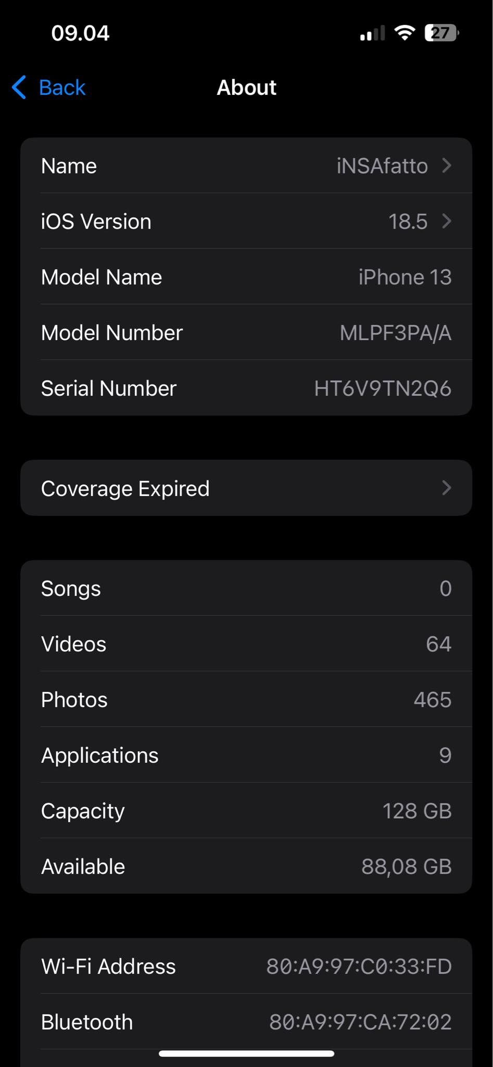Open Coverage Expired details chevron
The width and height of the screenshot is (493, 1067).
tap(446, 488)
